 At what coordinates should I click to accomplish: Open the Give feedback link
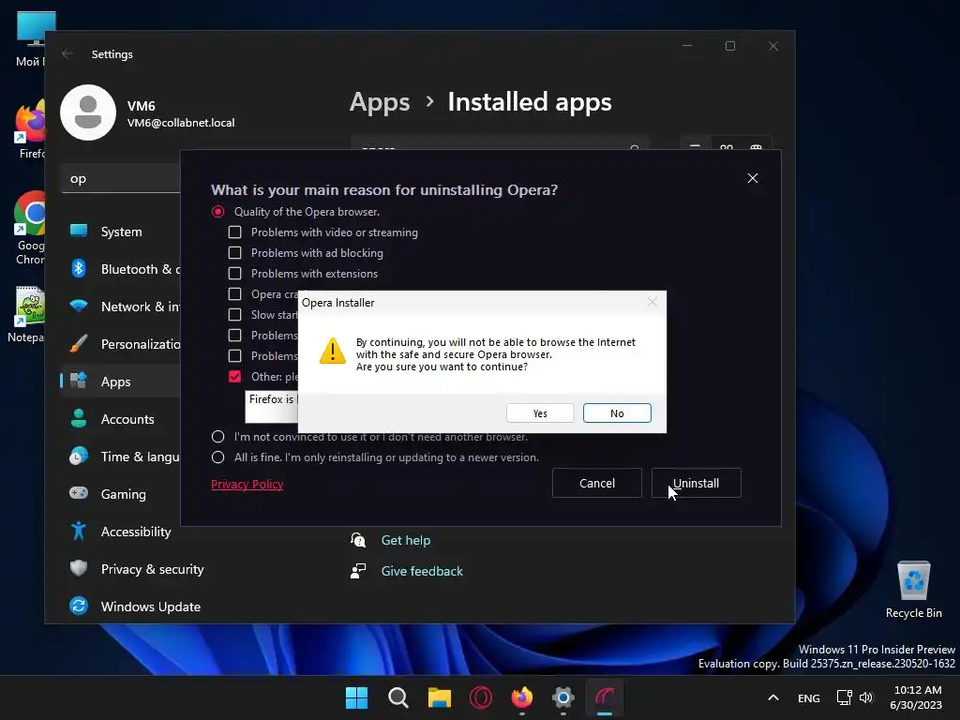point(422,571)
